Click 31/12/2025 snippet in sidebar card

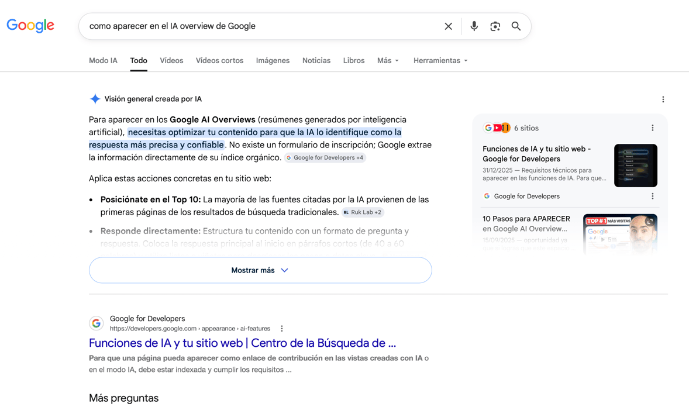point(544,174)
